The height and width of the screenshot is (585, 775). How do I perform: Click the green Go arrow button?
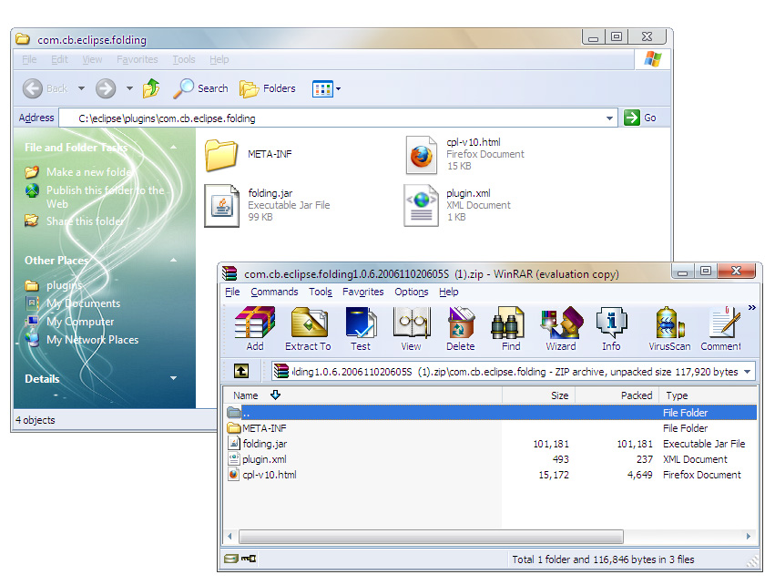pyautogui.click(x=632, y=118)
